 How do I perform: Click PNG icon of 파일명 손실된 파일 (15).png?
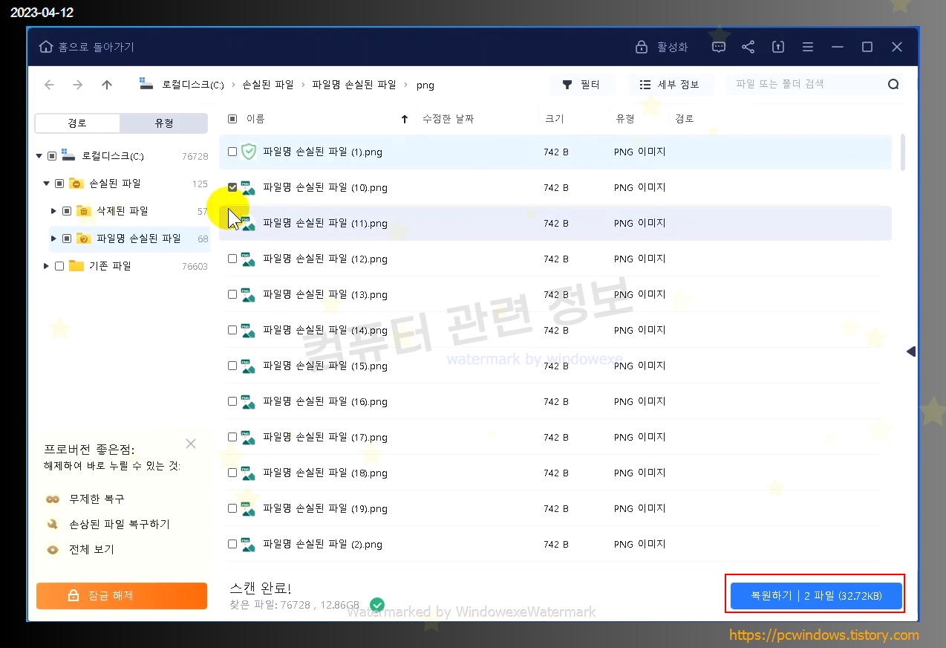248,366
